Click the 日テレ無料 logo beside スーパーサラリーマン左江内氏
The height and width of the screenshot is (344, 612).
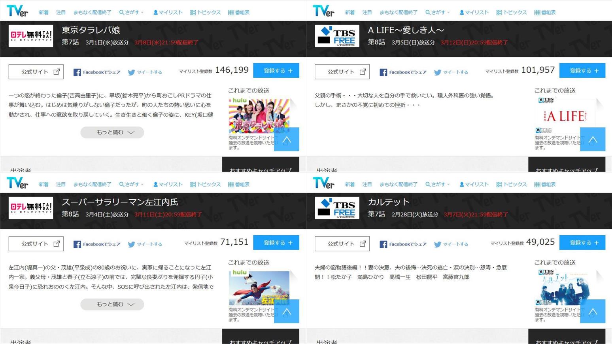[31, 208]
